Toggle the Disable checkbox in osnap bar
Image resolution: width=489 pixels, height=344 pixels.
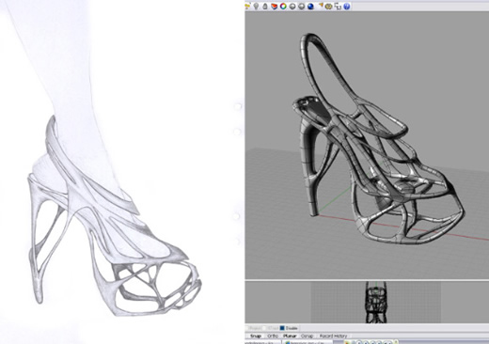282,328
